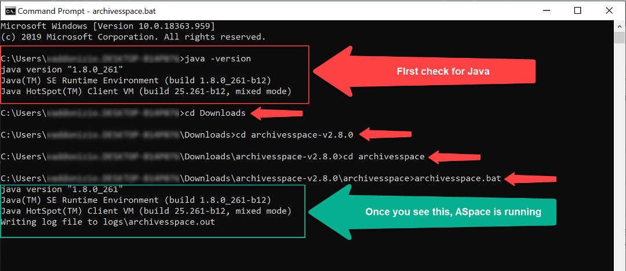
Task: Click the first 'Java HotSpot(TM) Client VM' line
Action: coord(145,91)
